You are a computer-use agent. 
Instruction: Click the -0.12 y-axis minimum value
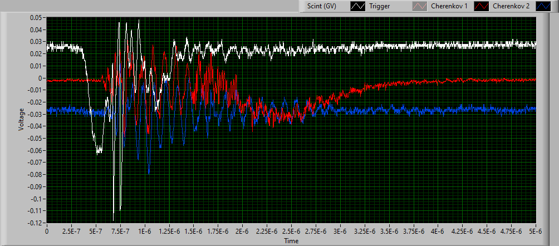point(36,223)
